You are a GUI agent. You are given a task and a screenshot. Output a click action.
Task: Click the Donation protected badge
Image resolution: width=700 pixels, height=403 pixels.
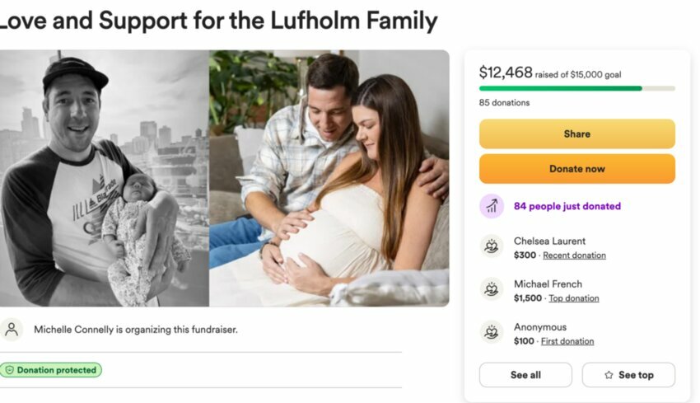[x=51, y=370]
